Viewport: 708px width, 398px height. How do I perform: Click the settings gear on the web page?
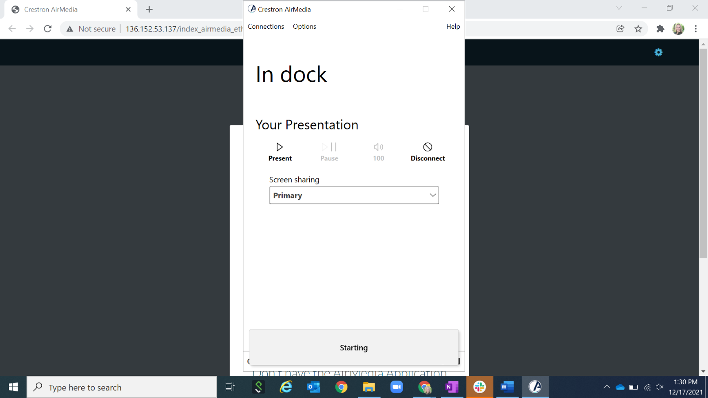click(658, 52)
